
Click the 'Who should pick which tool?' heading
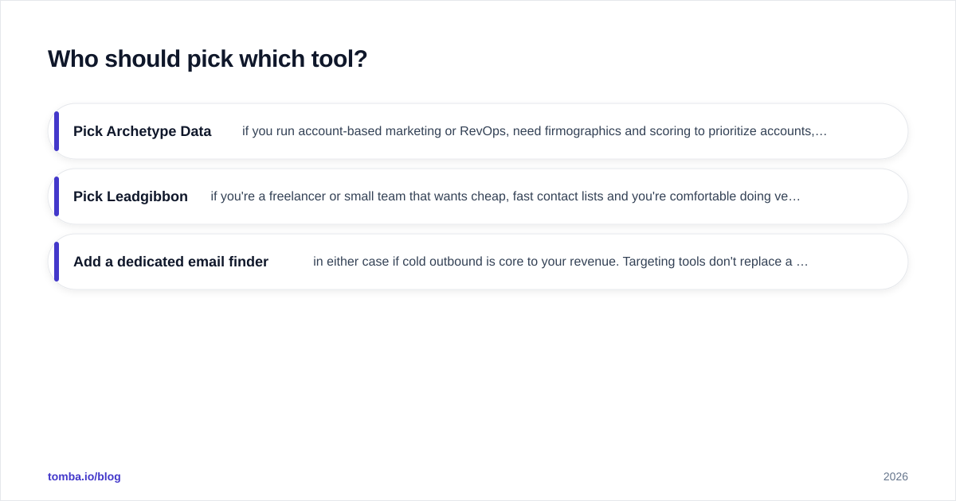[207, 59]
